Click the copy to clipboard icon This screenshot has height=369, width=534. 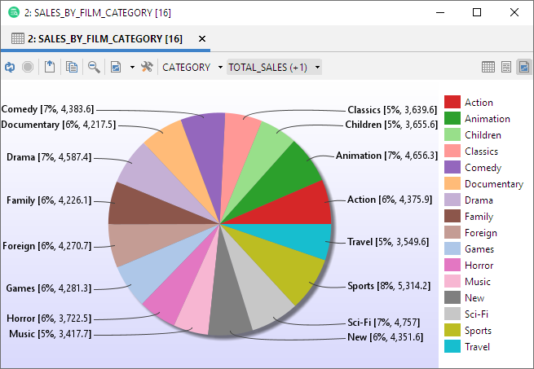coord(72,68)
